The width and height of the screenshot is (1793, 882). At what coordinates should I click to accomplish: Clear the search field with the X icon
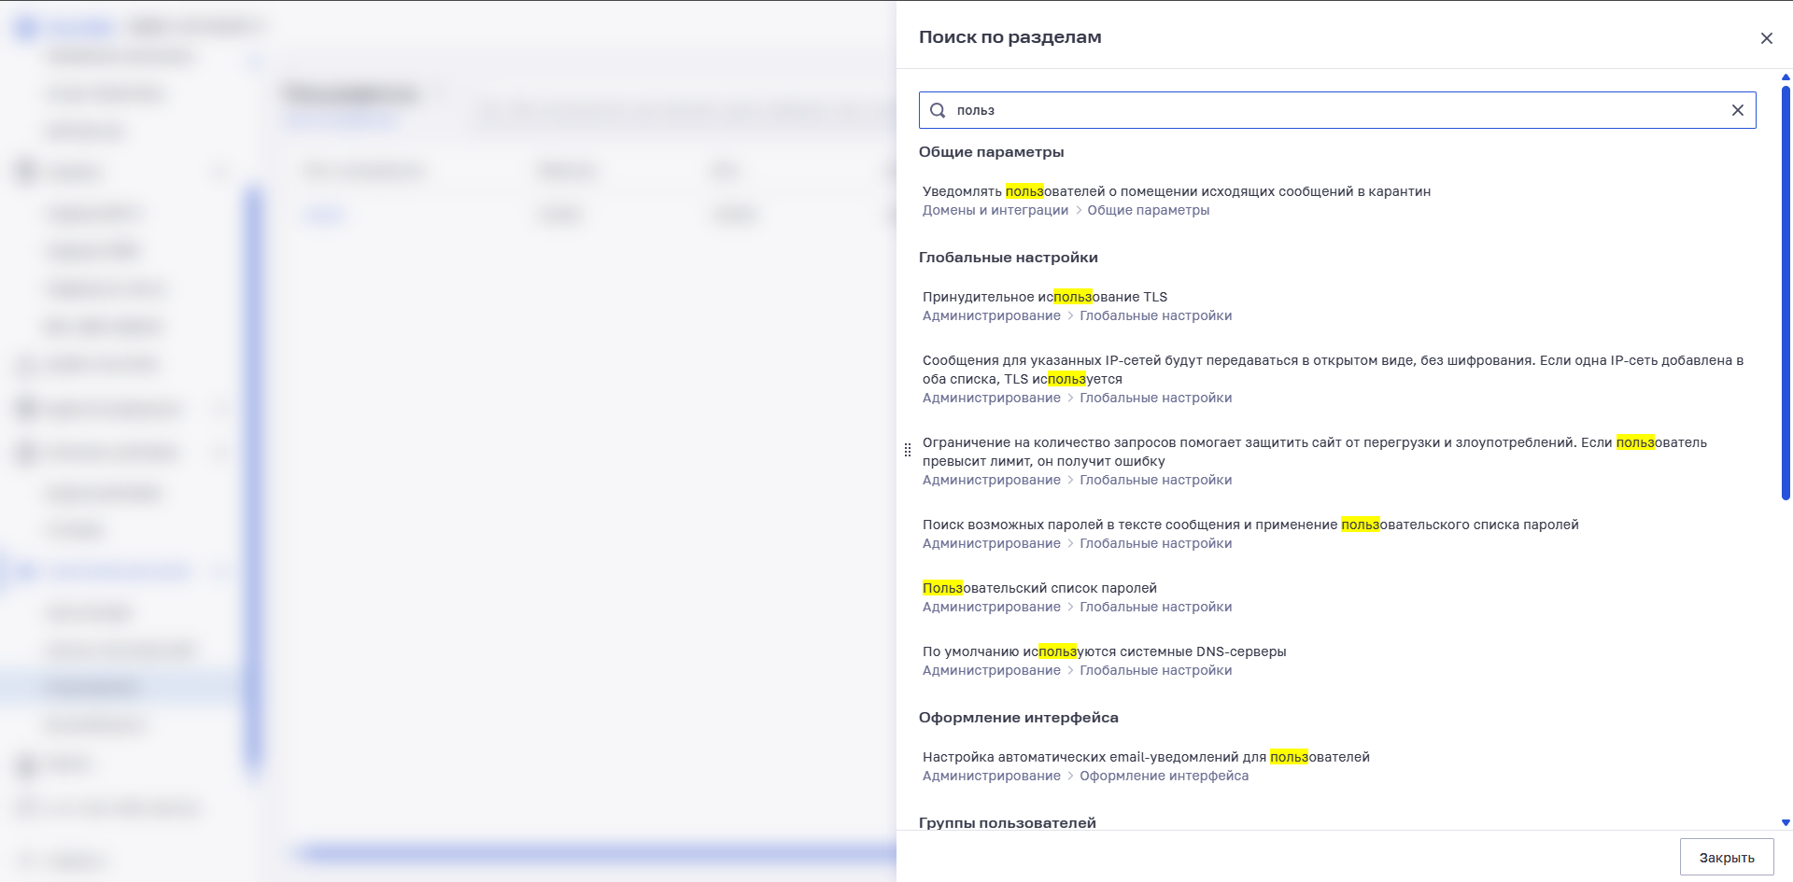click(1737, 110)
